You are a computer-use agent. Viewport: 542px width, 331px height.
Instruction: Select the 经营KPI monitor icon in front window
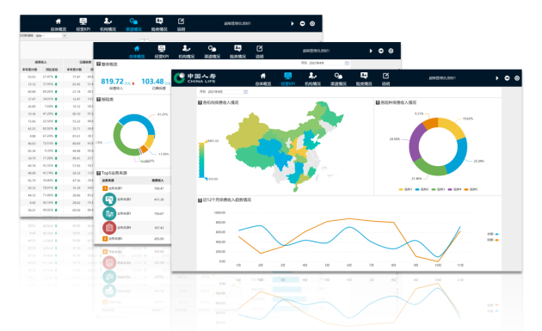click(287, 78)
